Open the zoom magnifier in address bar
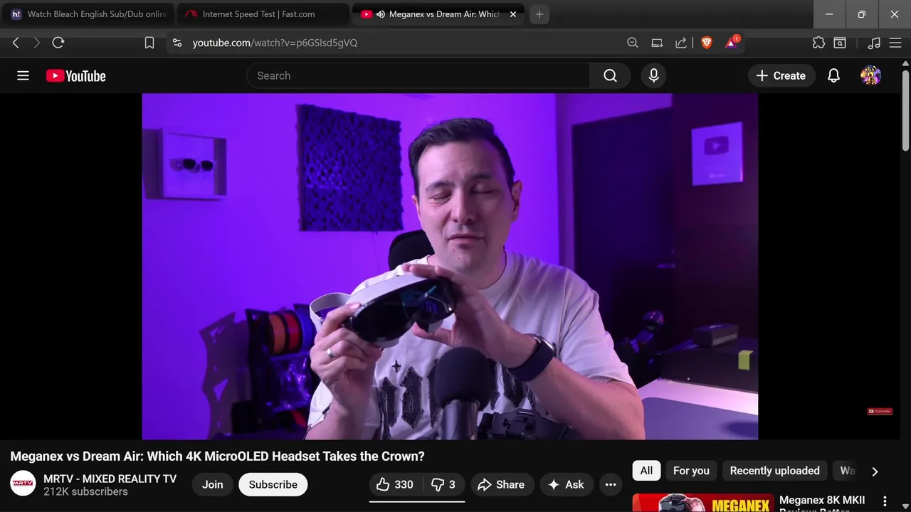911x512 pixels. tap(632, 43)
